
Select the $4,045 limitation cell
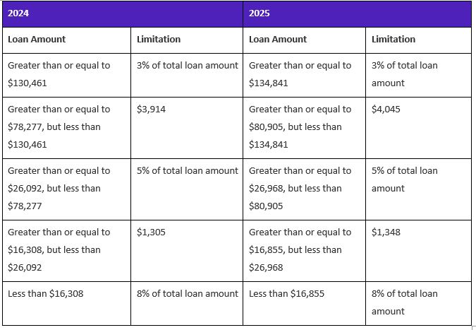click(x=418, y=128)
